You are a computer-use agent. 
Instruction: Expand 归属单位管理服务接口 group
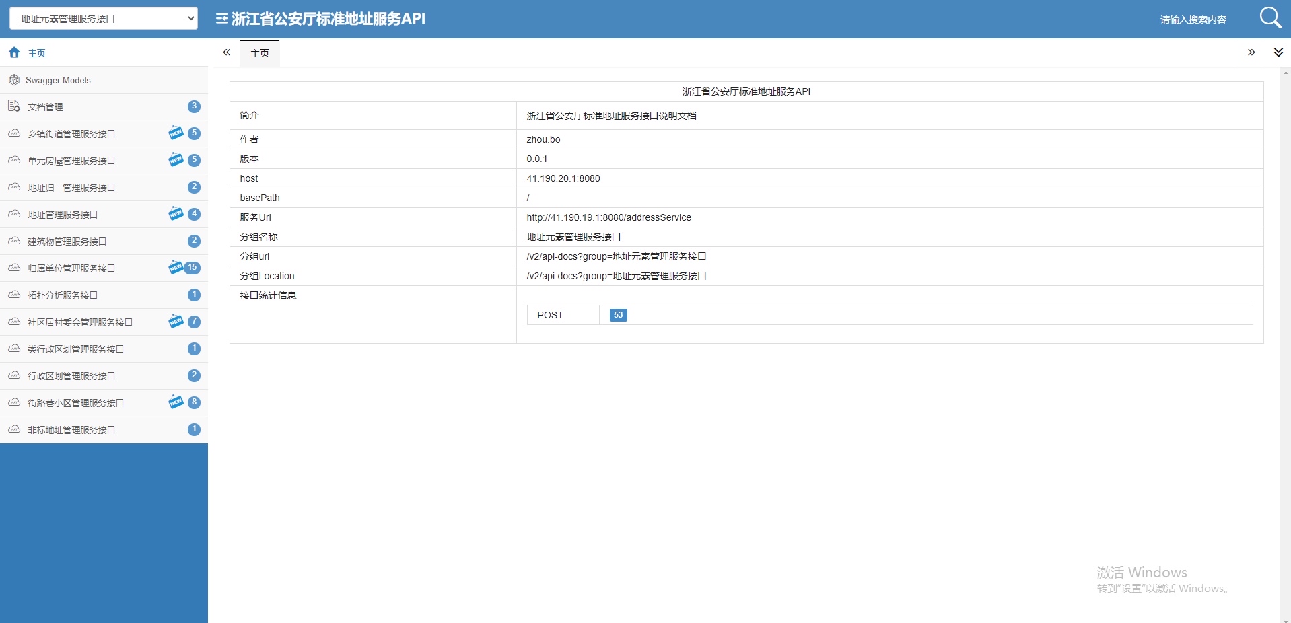pyautogui.click(x=104, y=268)
